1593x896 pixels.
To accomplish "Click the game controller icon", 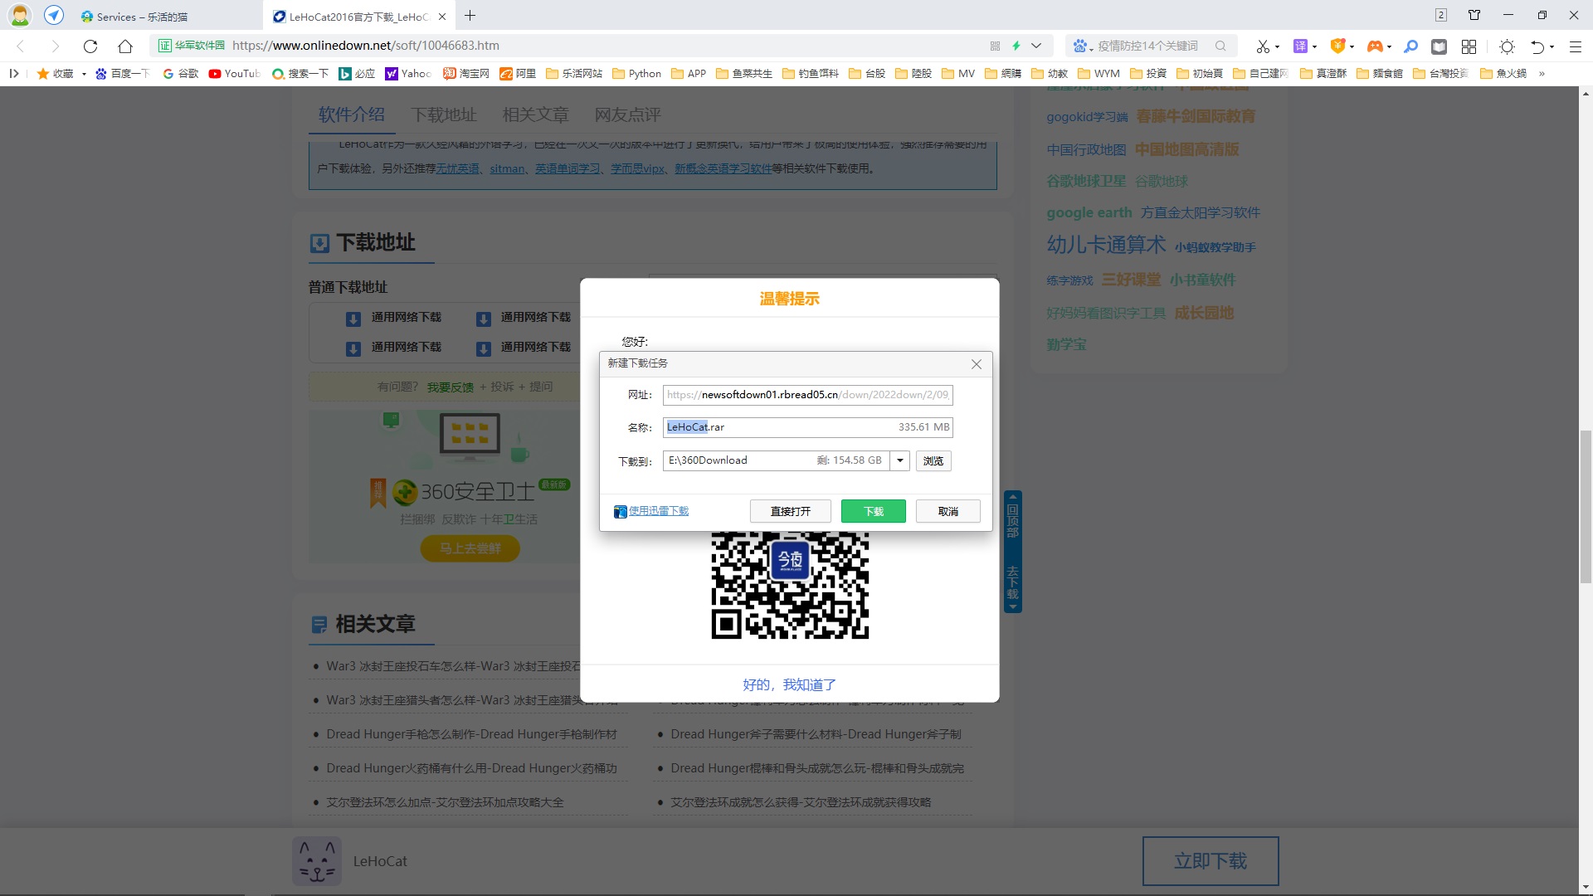I will pyautogui.click(x=1375, y=46).
